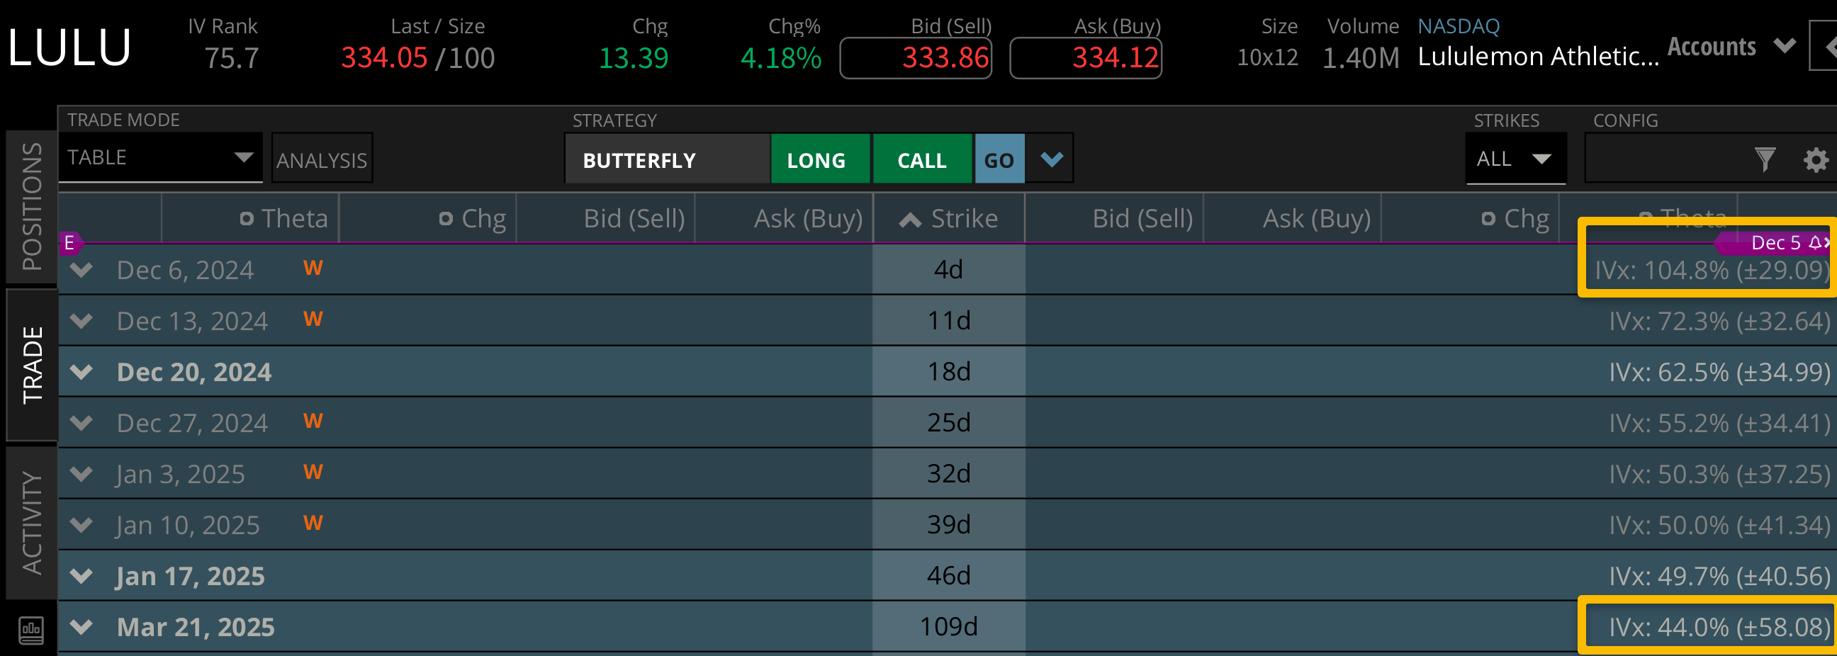Open the Trade Mode TABLE dropdown
Image resolution: width=1837 pixels, height=656 pixels.
click(160, 157)
